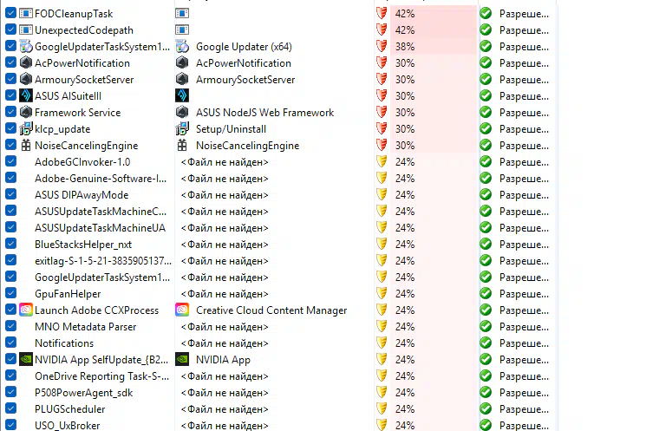
Task: Click the 24% rating in Launch Adobe CCXProcess row
Action: (405, 310)
